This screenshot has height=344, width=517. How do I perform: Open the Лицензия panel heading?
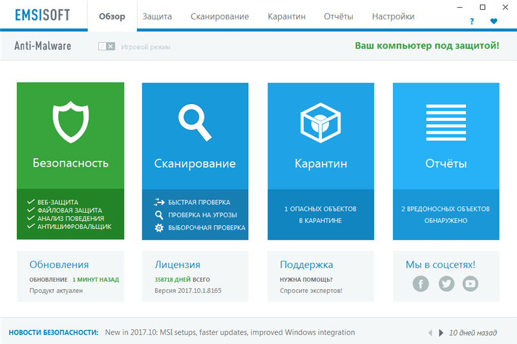click(x=177, y=264)
